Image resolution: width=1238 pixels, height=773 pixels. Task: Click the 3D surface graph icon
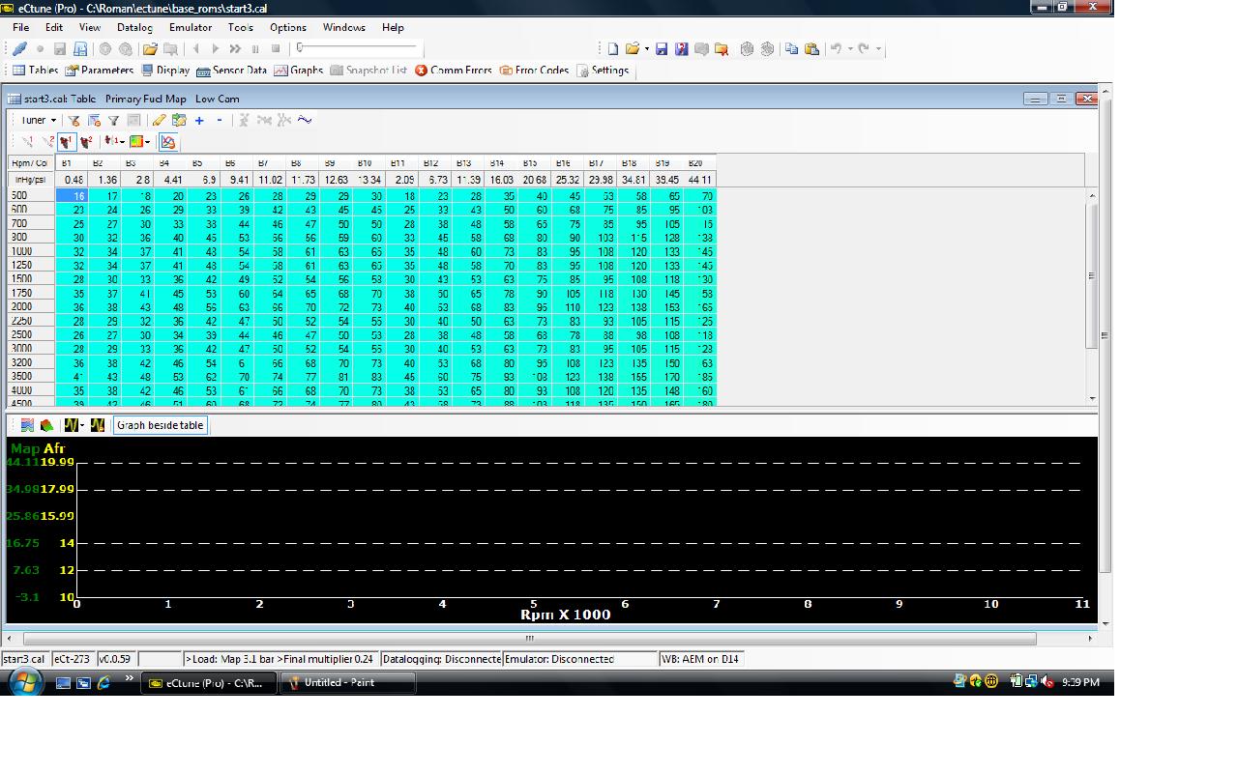[46, 425]
